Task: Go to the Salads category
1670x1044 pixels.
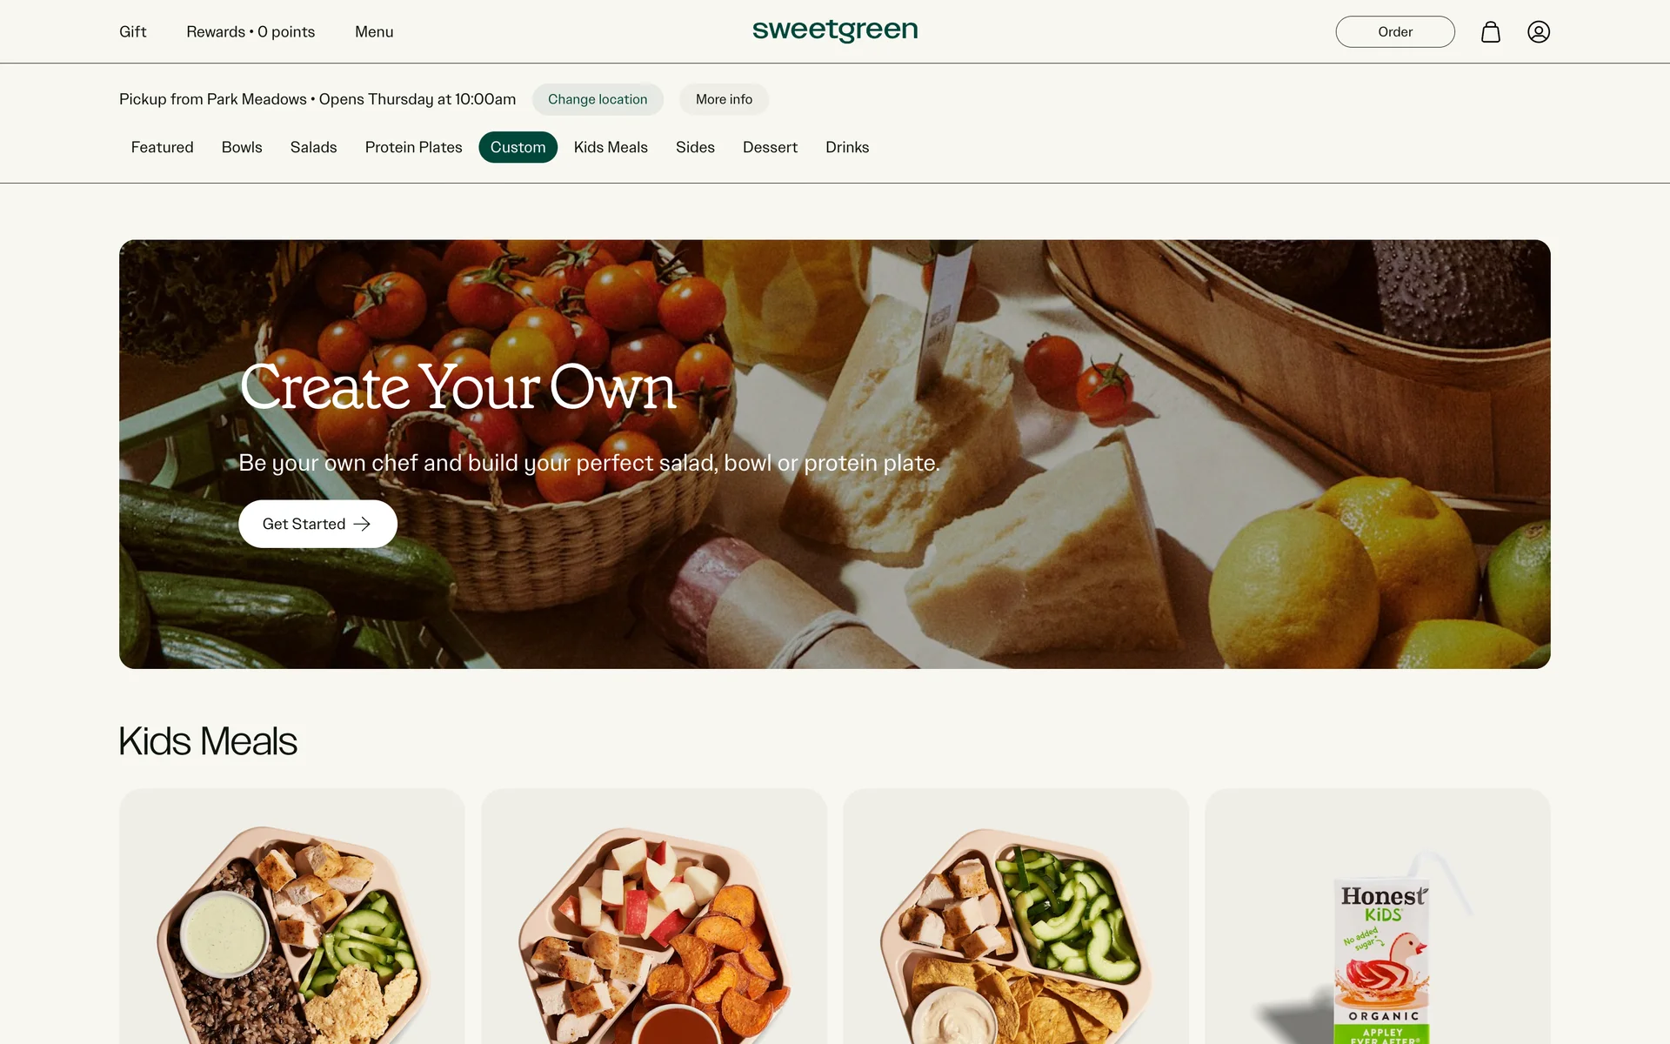Action: [313, 147]
